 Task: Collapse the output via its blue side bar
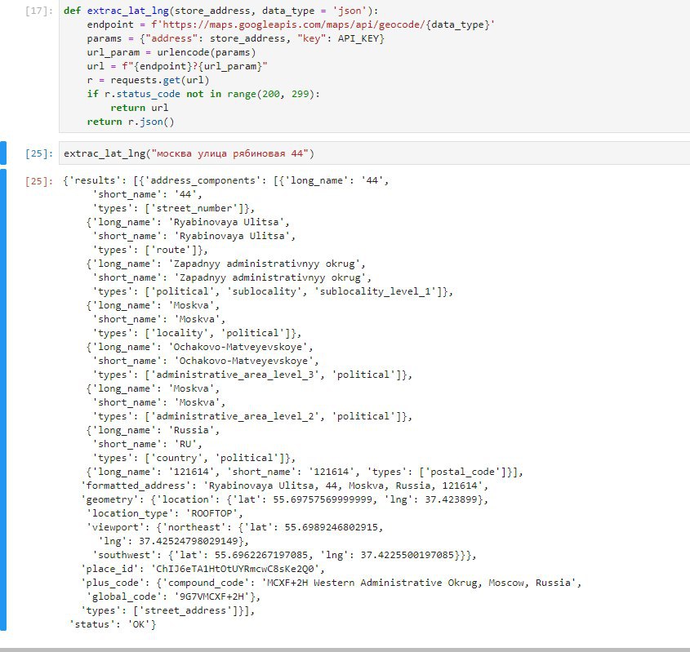pyautogui.click(x=3, y=400)
